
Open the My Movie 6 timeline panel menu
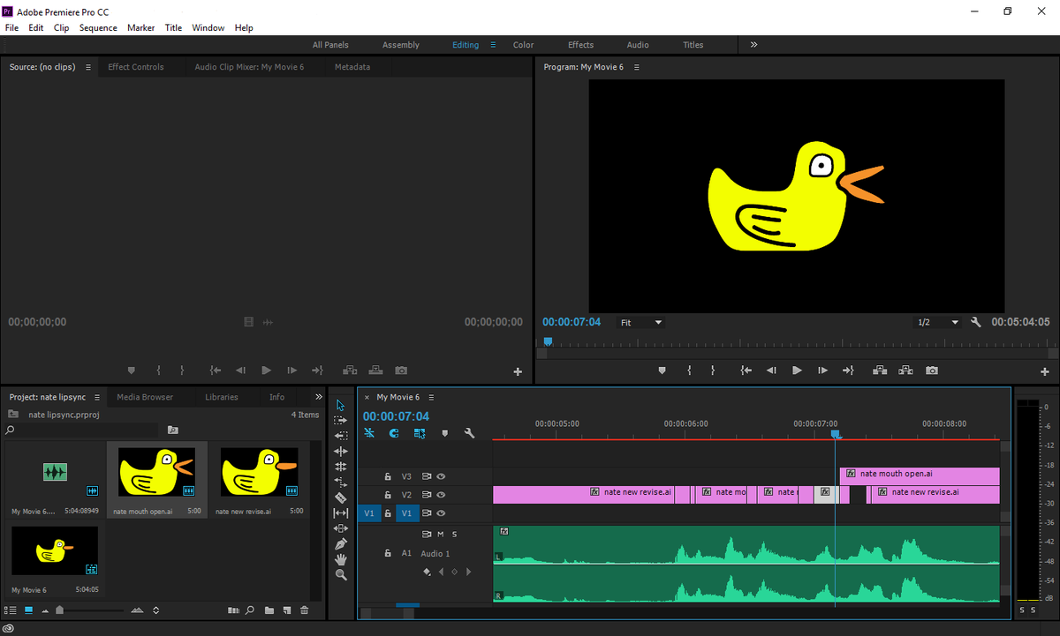[431, 397]
